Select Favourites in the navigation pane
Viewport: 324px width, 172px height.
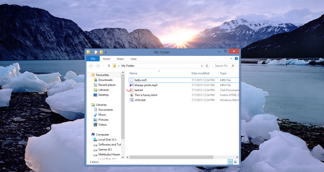coord(102,75)
